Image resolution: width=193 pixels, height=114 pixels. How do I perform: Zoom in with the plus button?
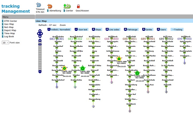40,40
